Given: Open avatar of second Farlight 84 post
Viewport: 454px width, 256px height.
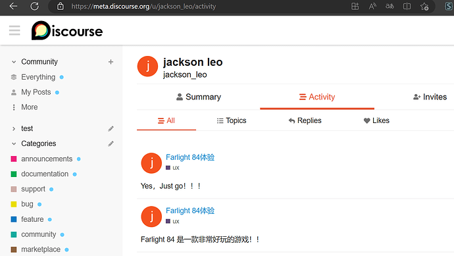Looking at the screenshot, I should tap(151, 217).
